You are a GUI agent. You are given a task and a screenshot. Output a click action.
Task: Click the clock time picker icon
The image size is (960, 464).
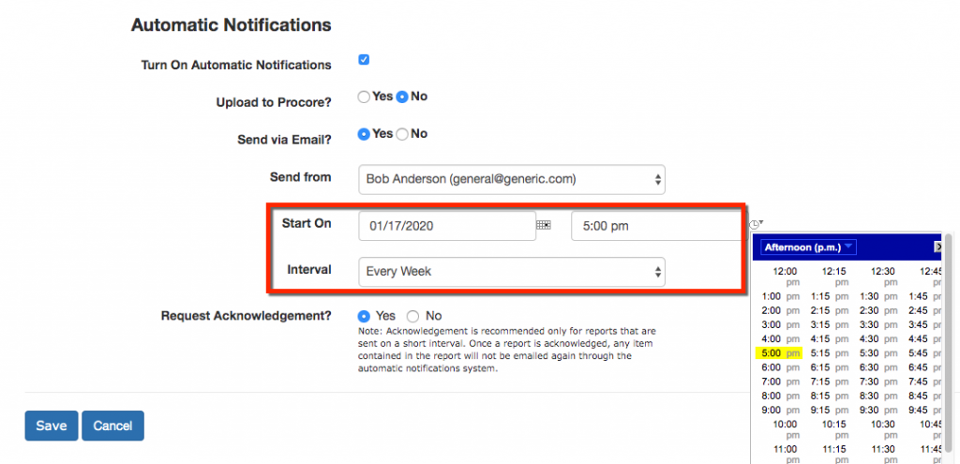coord(756,224)
